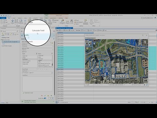This screenshot has width=157, height=118.
Task: Click the Cut command in Clipboard group
Action: pos(5,20)
